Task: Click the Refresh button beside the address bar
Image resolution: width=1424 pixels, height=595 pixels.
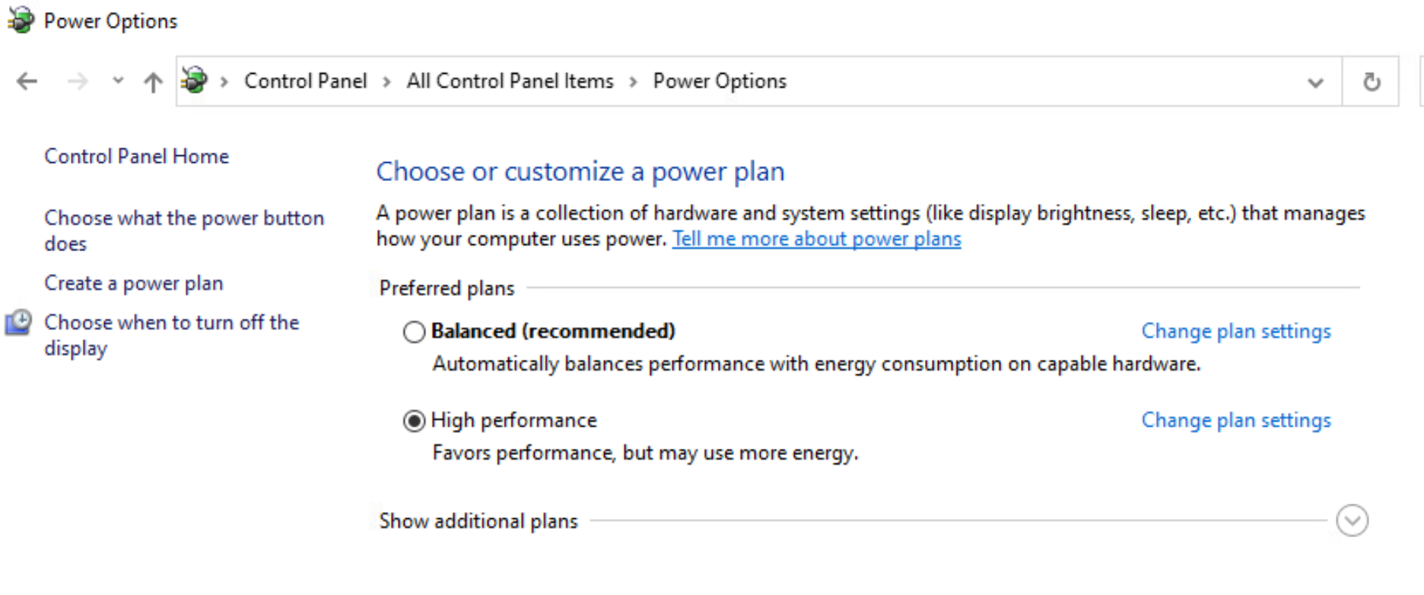Action: point(1371,81)
